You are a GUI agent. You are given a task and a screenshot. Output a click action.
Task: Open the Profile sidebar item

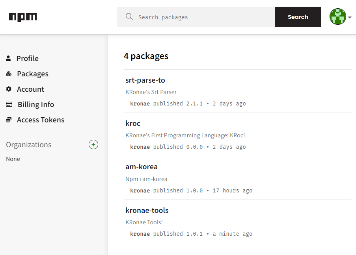[x=27, y=58]
